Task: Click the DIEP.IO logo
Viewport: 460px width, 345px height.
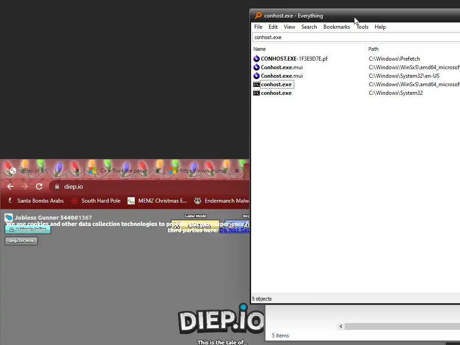Action: coord(221,320)
